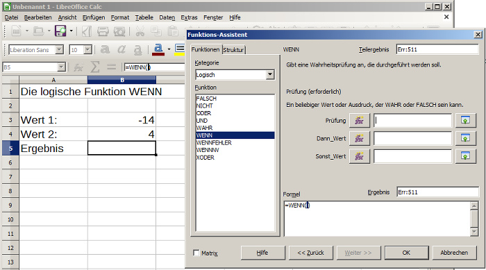
Task: Toggle Underline formatting icon
Action: [x=137, y=49]
